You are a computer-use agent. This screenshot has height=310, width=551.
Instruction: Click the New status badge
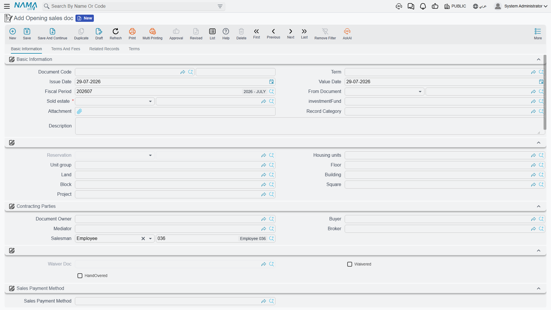point(85,18)
